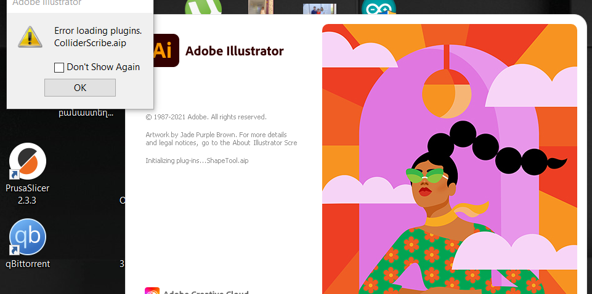Click the warning icon in error dialog

30,36
